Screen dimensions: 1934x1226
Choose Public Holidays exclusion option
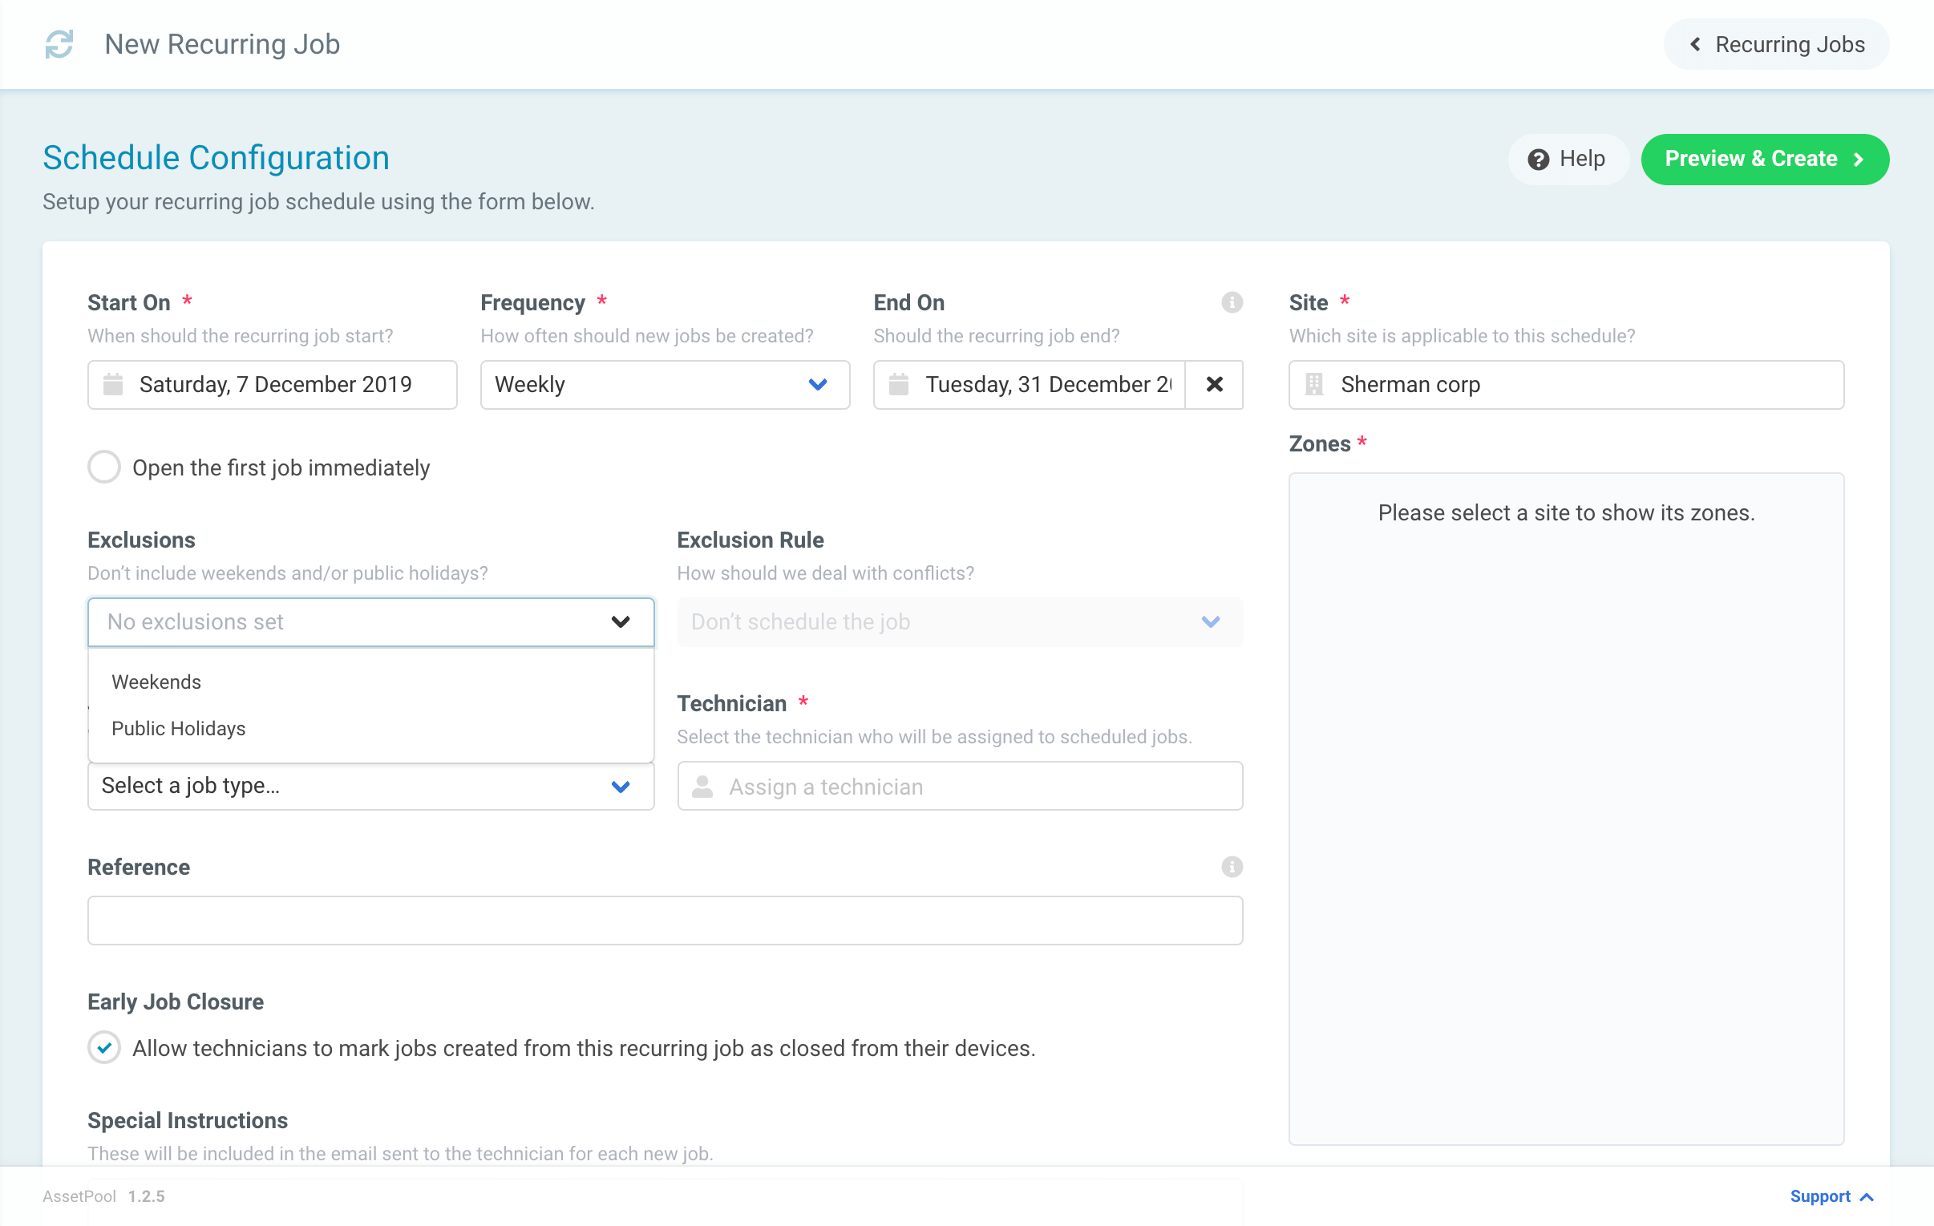coord(371,729)
